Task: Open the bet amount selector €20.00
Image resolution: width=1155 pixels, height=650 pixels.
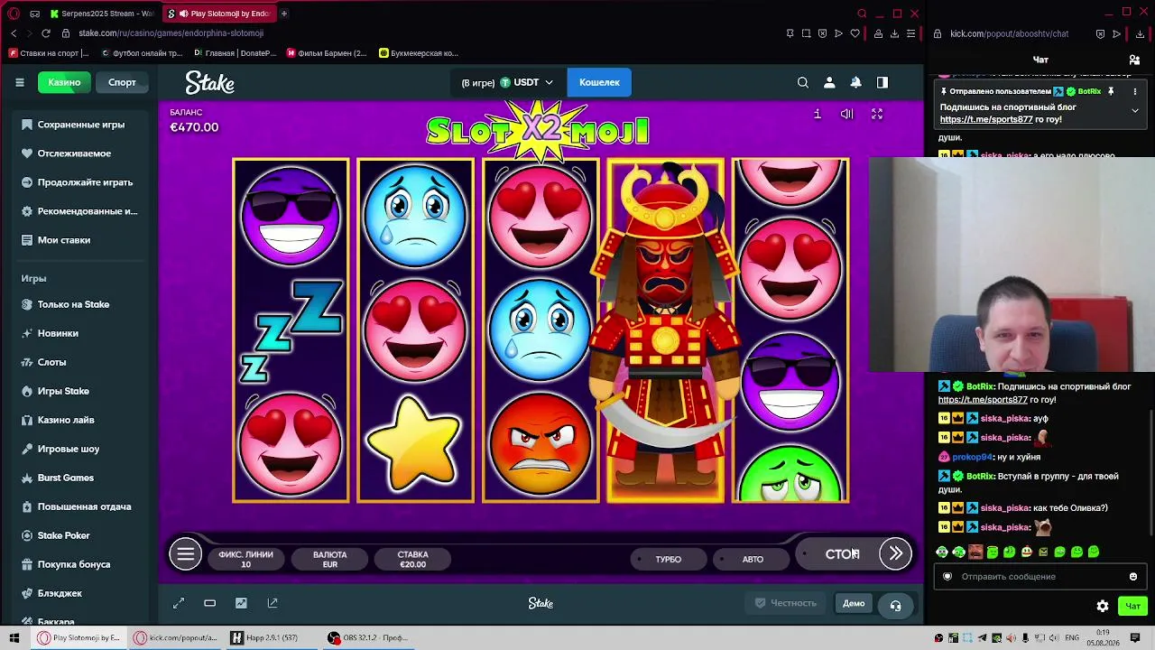Action: 413,559
